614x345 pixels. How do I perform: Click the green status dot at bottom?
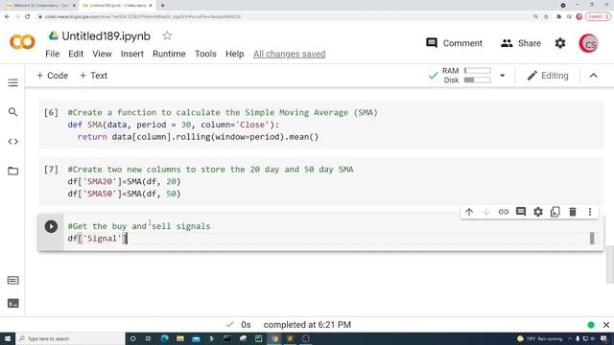pos(591,325)
